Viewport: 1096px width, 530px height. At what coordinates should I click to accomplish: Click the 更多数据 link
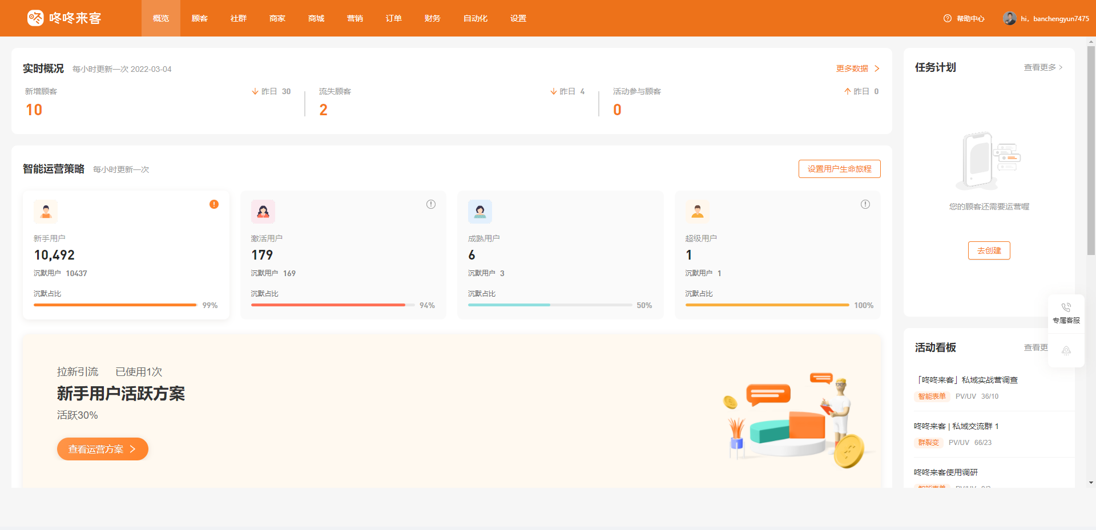coord(852,68)
